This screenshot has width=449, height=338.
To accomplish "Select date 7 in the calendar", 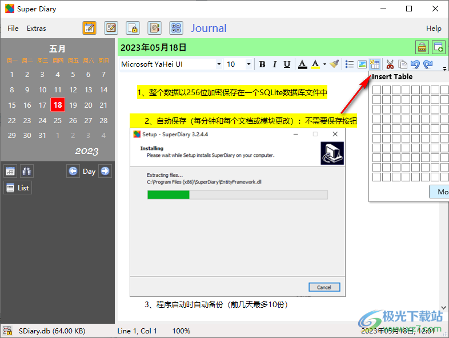I will [103, 75].
